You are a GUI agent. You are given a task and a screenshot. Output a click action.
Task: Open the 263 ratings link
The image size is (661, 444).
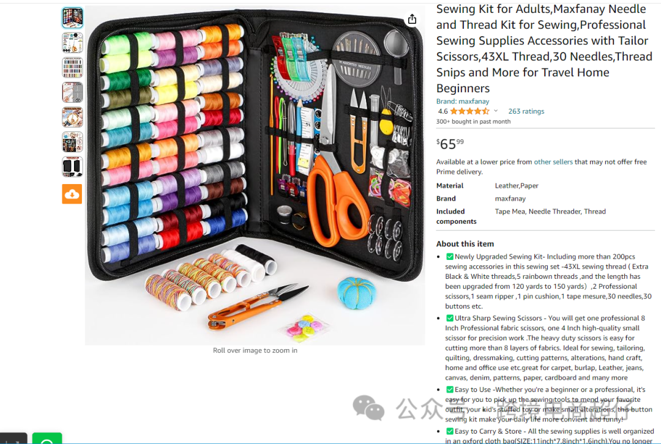pos(526,111)
